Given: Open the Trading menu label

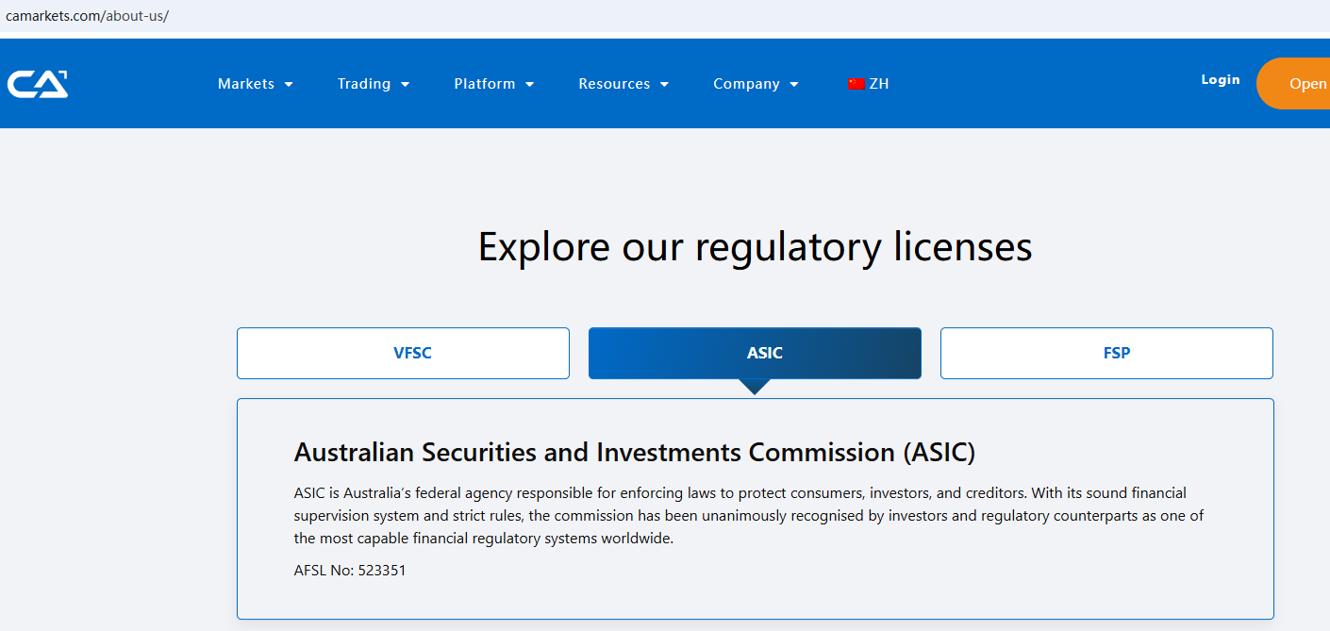Looking at the screenshot, I should 364,84.
